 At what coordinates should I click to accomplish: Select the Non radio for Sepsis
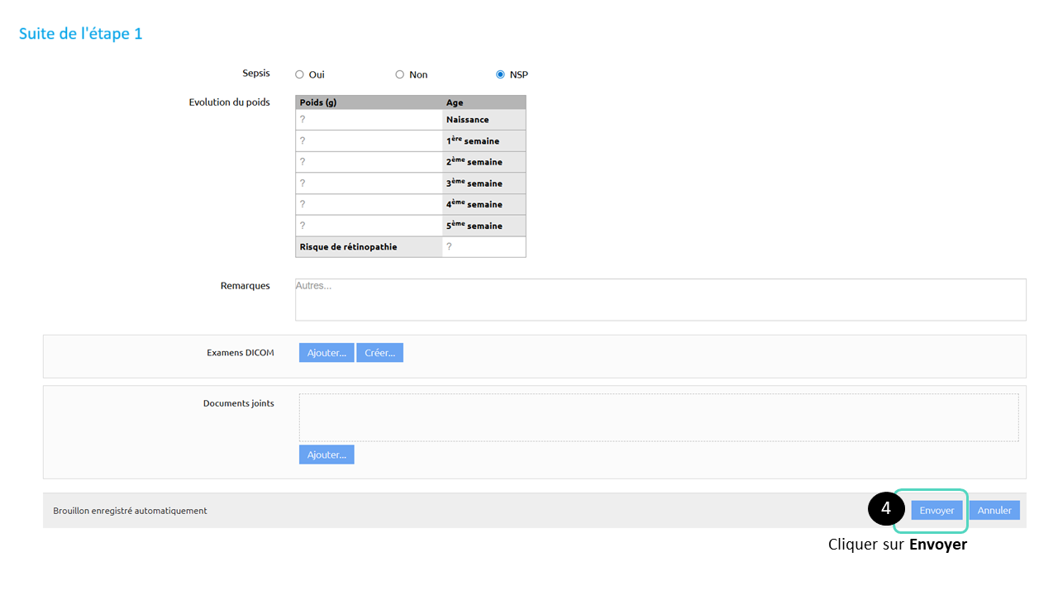[x=400, y=74]
